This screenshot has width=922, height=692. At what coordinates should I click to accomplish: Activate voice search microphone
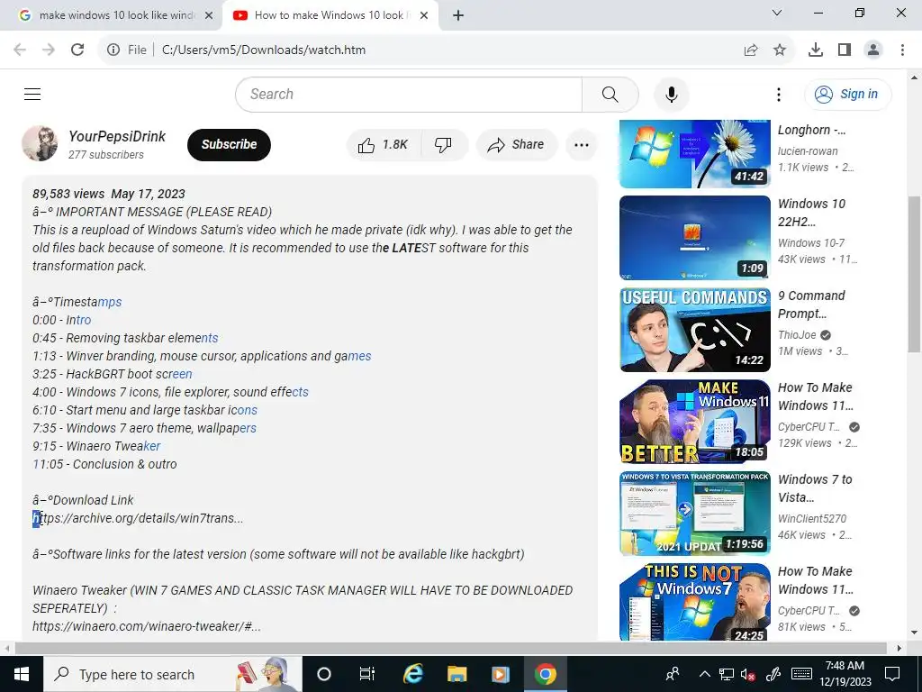tap(671, 94)
